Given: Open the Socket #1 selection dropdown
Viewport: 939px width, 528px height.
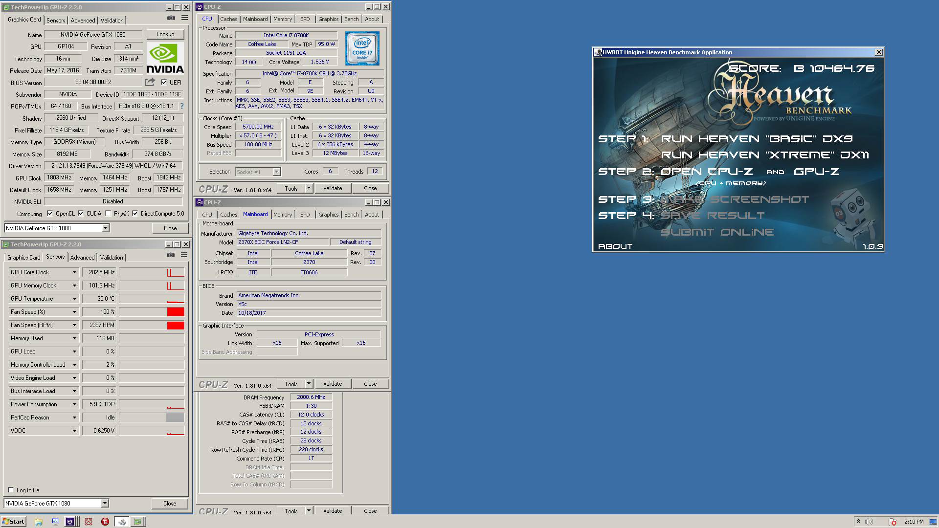Looking at the screenshot, I should pos(276,172).
